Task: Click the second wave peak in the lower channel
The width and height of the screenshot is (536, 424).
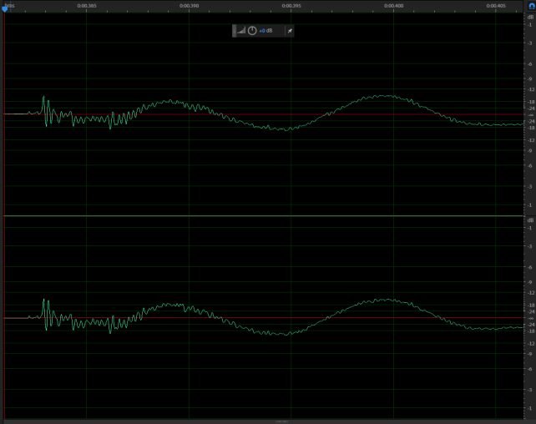Action: point(387,300)
